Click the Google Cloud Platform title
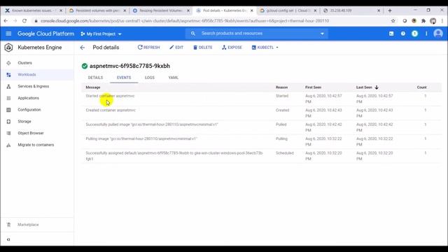This screenshot has height=252, width=448. [45, 34]
